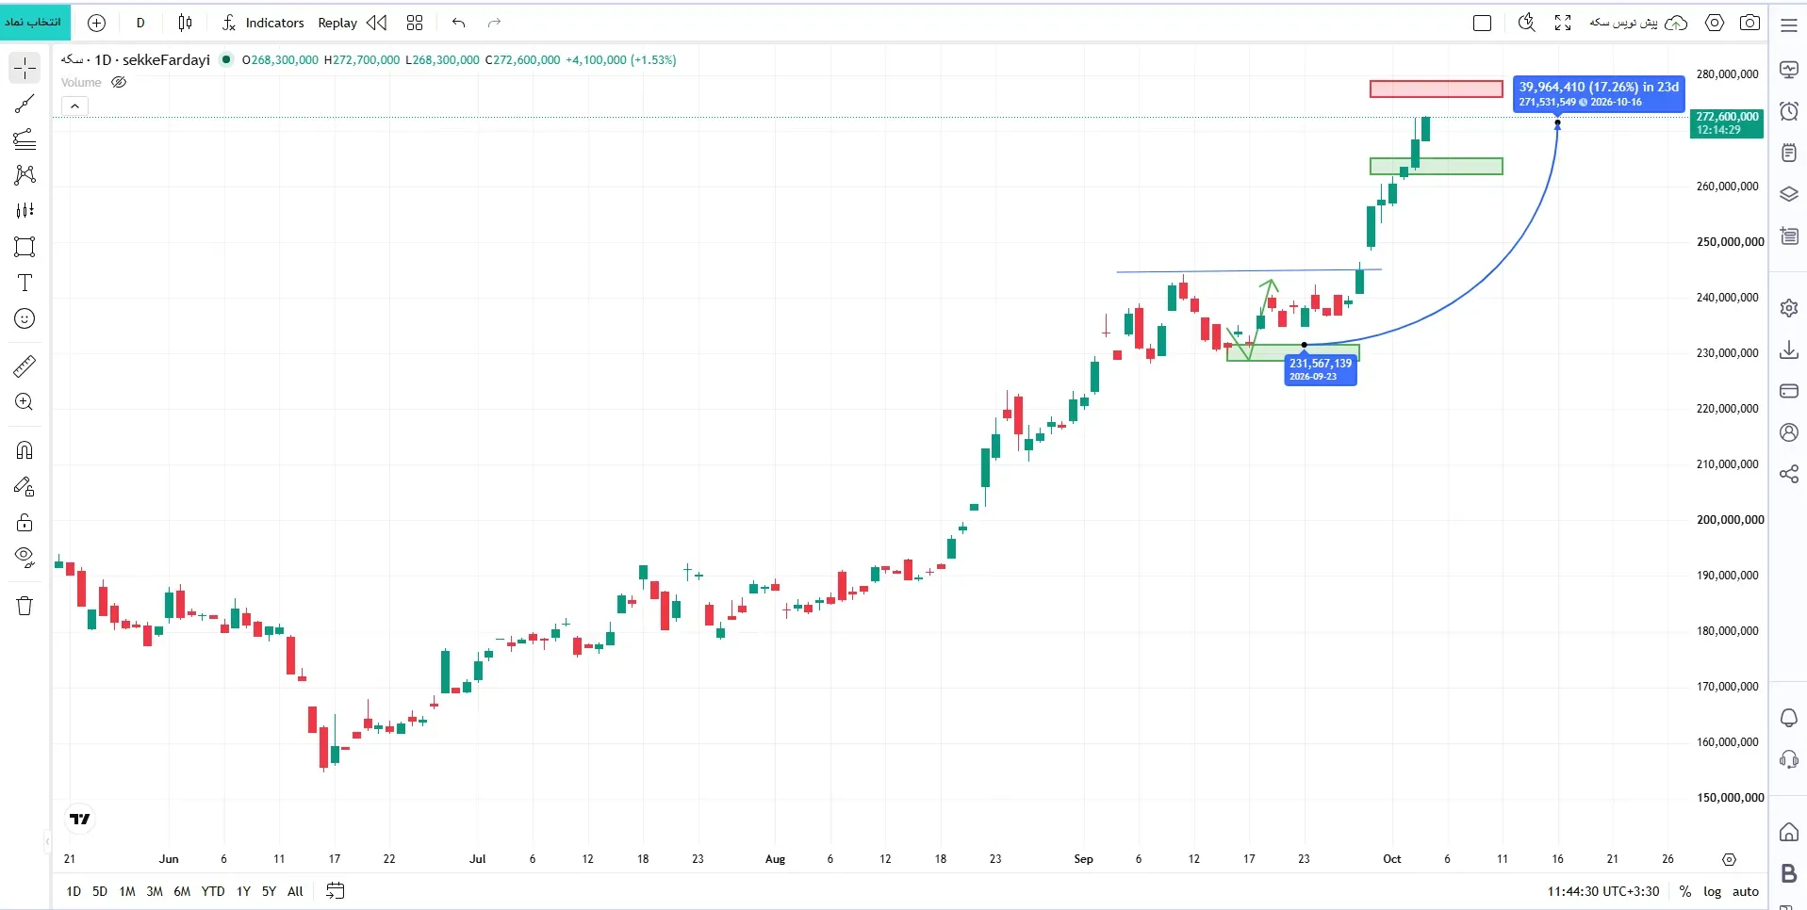Remove drawings with trash icon

[25, 606]
